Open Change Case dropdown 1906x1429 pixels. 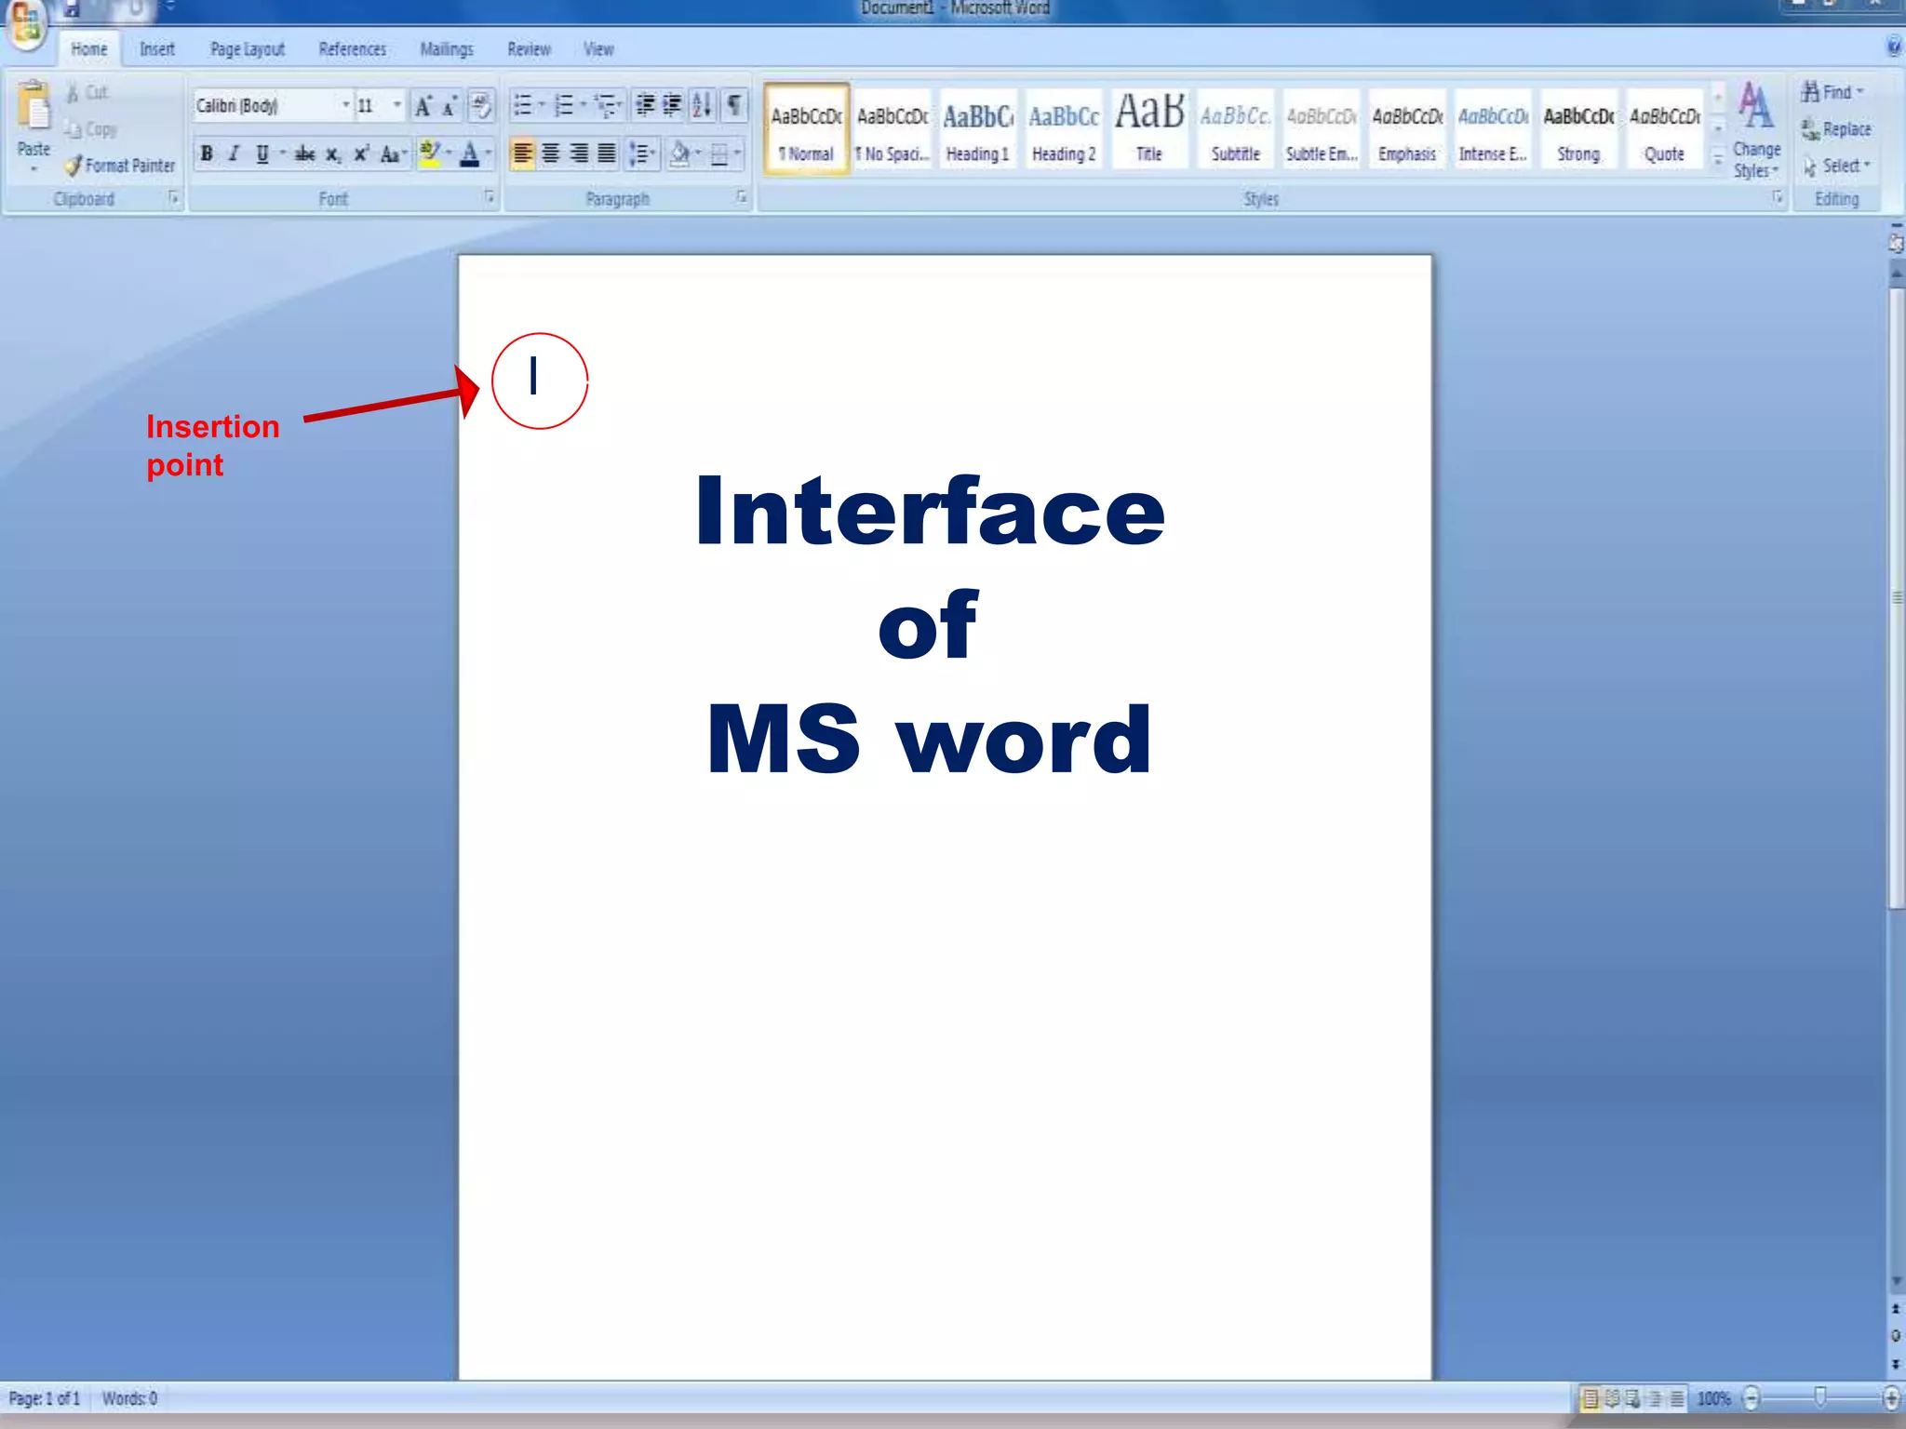(x=394, y=154)
